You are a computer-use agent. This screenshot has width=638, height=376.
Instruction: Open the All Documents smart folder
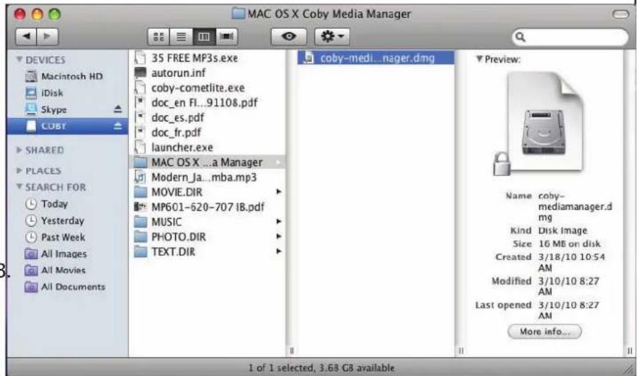point(67,287)
